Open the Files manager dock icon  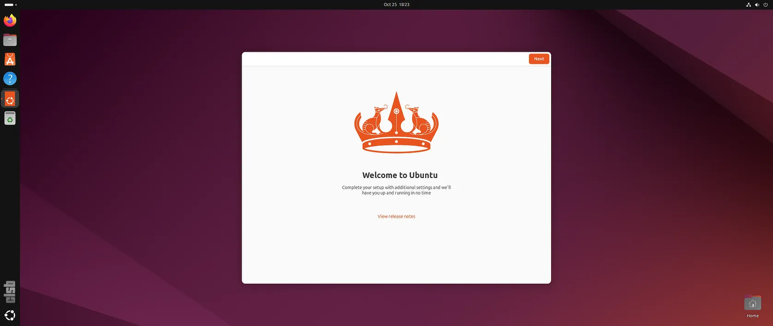(10, 40)
